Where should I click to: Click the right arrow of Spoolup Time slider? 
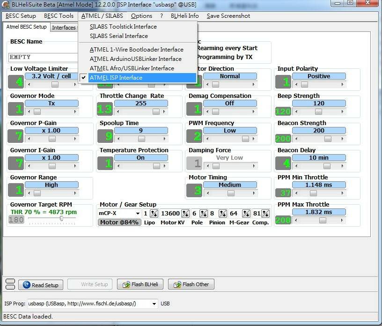[164, 139]
